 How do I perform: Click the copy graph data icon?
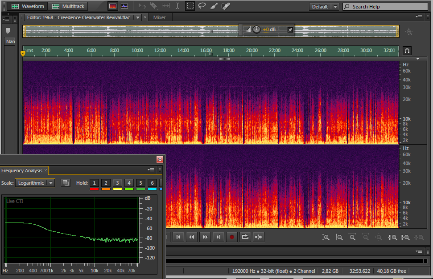66,183
